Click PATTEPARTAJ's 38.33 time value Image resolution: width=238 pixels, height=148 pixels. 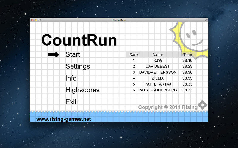coord(187,84)
